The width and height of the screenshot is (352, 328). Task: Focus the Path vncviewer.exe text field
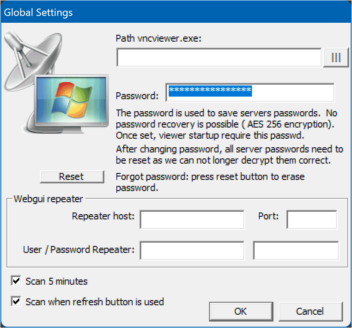[219, 58]
